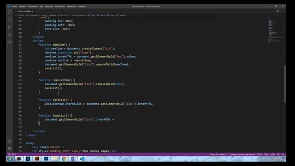295x166 pixels.
Task: Expand the Users breadcrumb segment
Action: [22, 15]
